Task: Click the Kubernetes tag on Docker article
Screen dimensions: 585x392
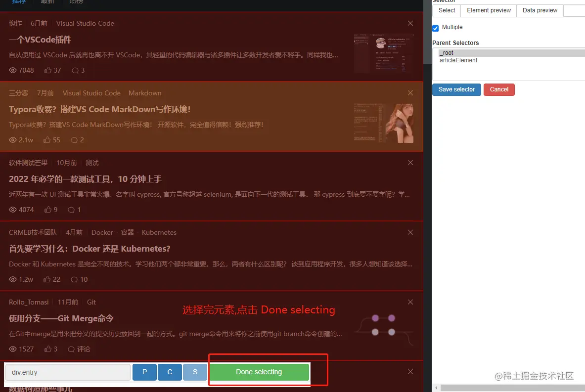Action: pyautogui.click(x=159, y=232)
